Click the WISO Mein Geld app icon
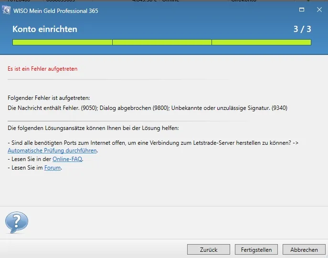Screen dimensions: 328x258 tap(7, 11)
